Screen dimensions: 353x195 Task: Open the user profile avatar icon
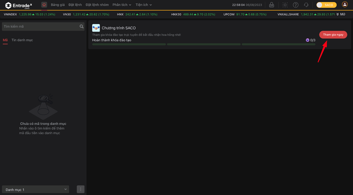[344, 5]
